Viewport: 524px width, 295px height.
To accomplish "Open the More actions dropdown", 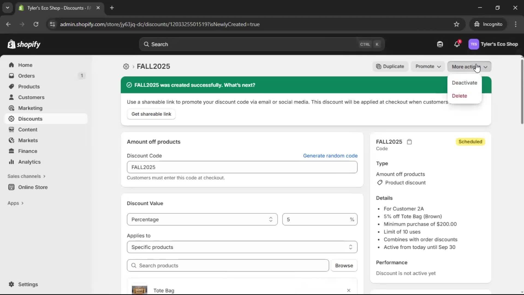I will point(469,66).
